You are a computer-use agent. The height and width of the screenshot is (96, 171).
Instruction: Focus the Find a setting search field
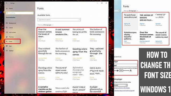point(20,13)
